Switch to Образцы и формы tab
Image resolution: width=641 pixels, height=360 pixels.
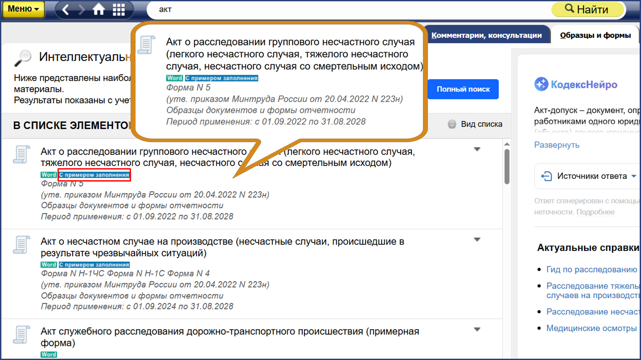point(595,35)
